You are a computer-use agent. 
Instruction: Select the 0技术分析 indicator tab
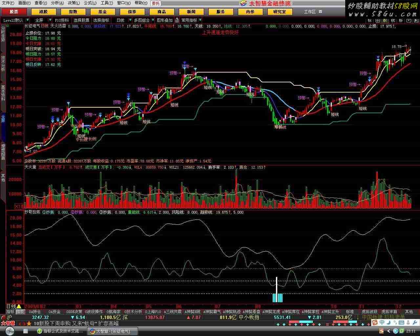tap(133, 311)
